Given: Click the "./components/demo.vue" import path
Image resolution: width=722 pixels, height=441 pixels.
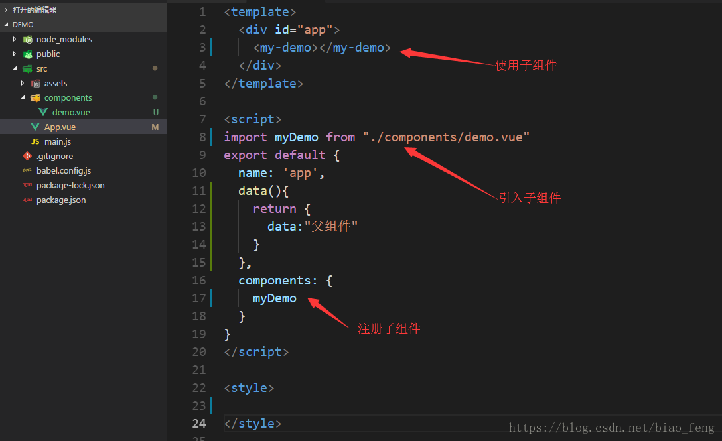Looking at the screenshot, I should [446, 137].
